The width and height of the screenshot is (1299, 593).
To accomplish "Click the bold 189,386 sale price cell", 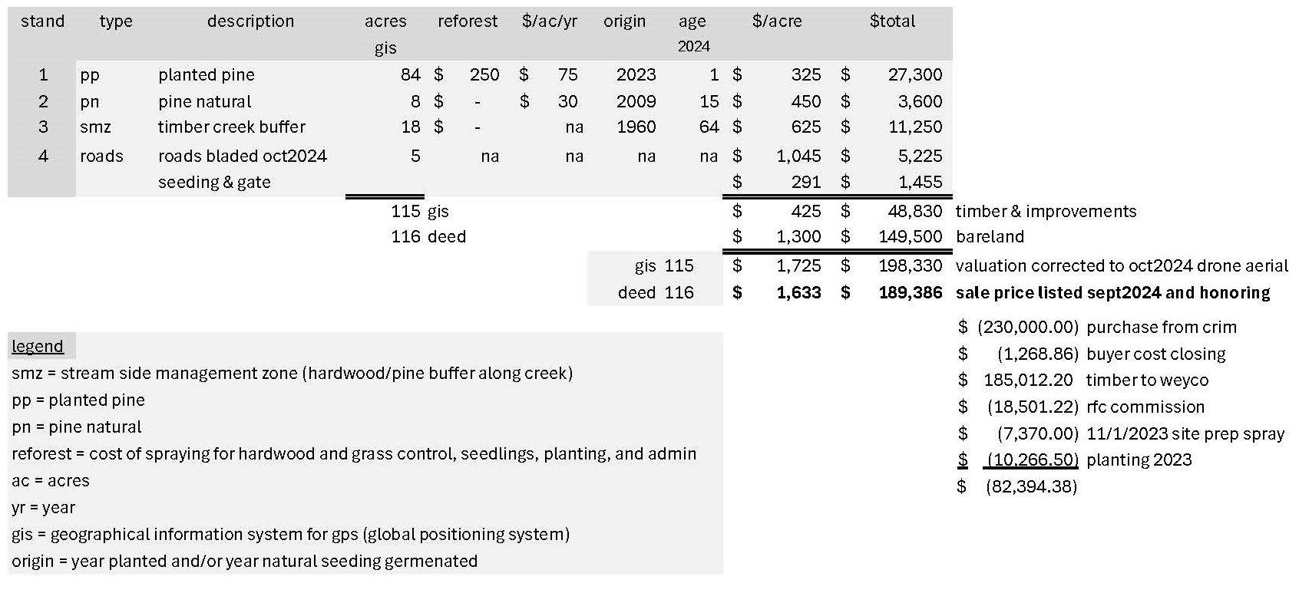I will 911,293.
